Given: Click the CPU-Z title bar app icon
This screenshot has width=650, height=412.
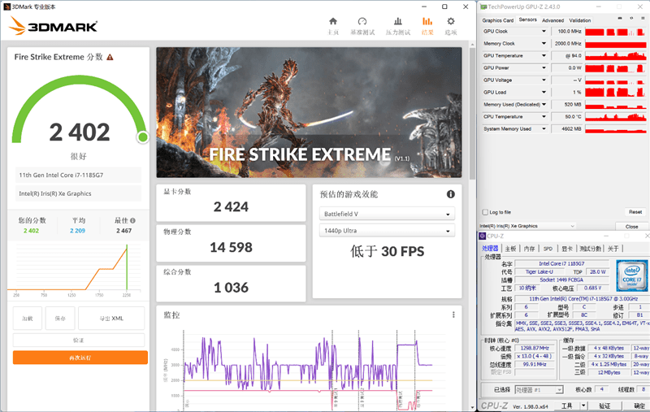Looking at the screenshot, I should [x=482, y=236].
